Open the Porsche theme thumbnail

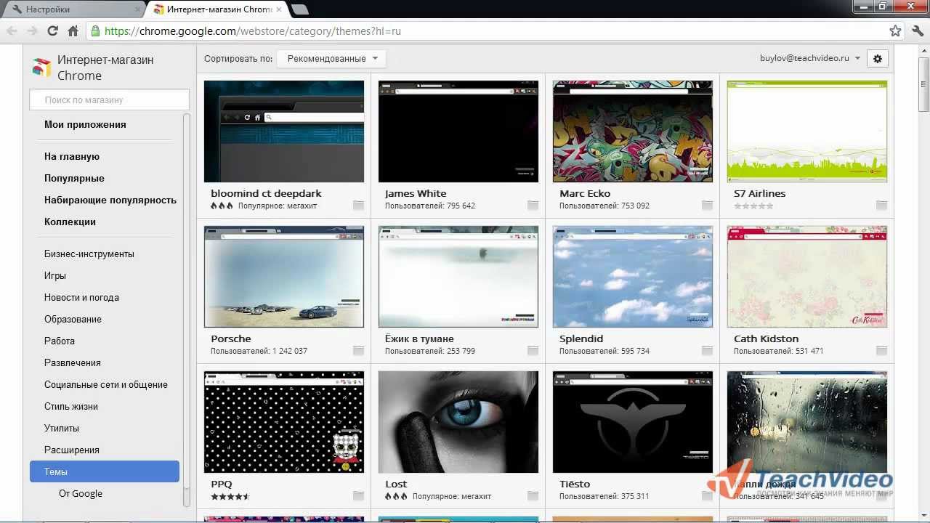(284, 277)
